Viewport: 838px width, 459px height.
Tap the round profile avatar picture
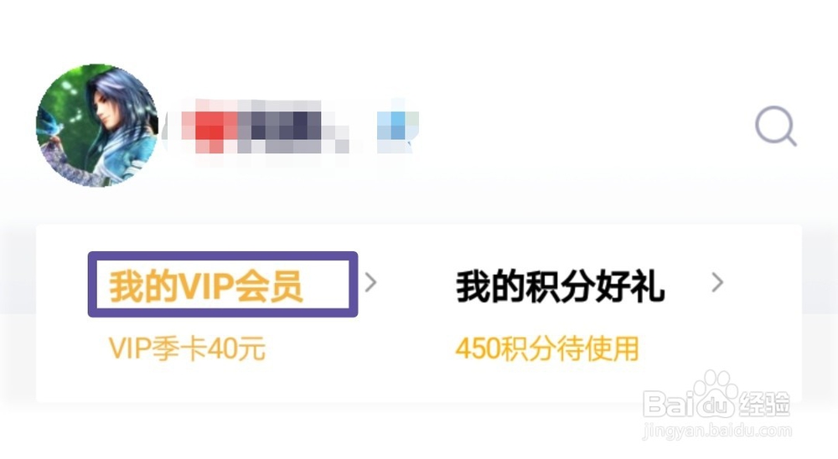[x=97, y=125]
